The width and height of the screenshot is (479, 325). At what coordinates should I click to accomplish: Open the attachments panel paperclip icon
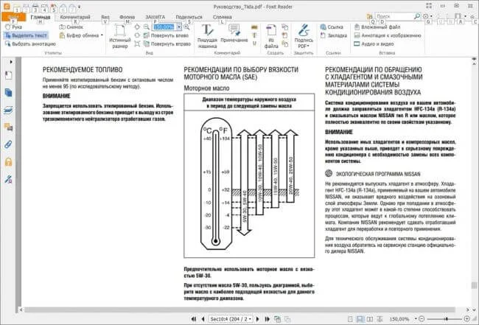point(8,146)
